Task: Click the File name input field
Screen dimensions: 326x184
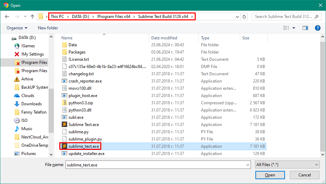Action: click(155, 165)
